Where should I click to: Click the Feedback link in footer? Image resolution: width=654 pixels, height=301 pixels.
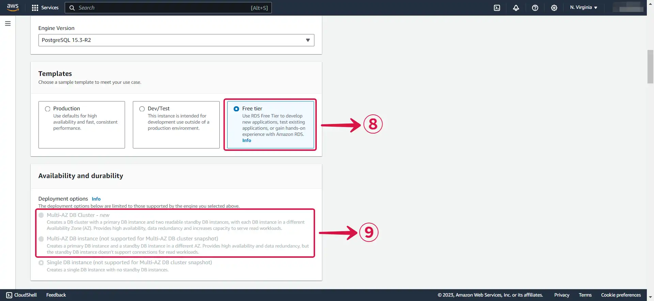click(x=56, y=295)
